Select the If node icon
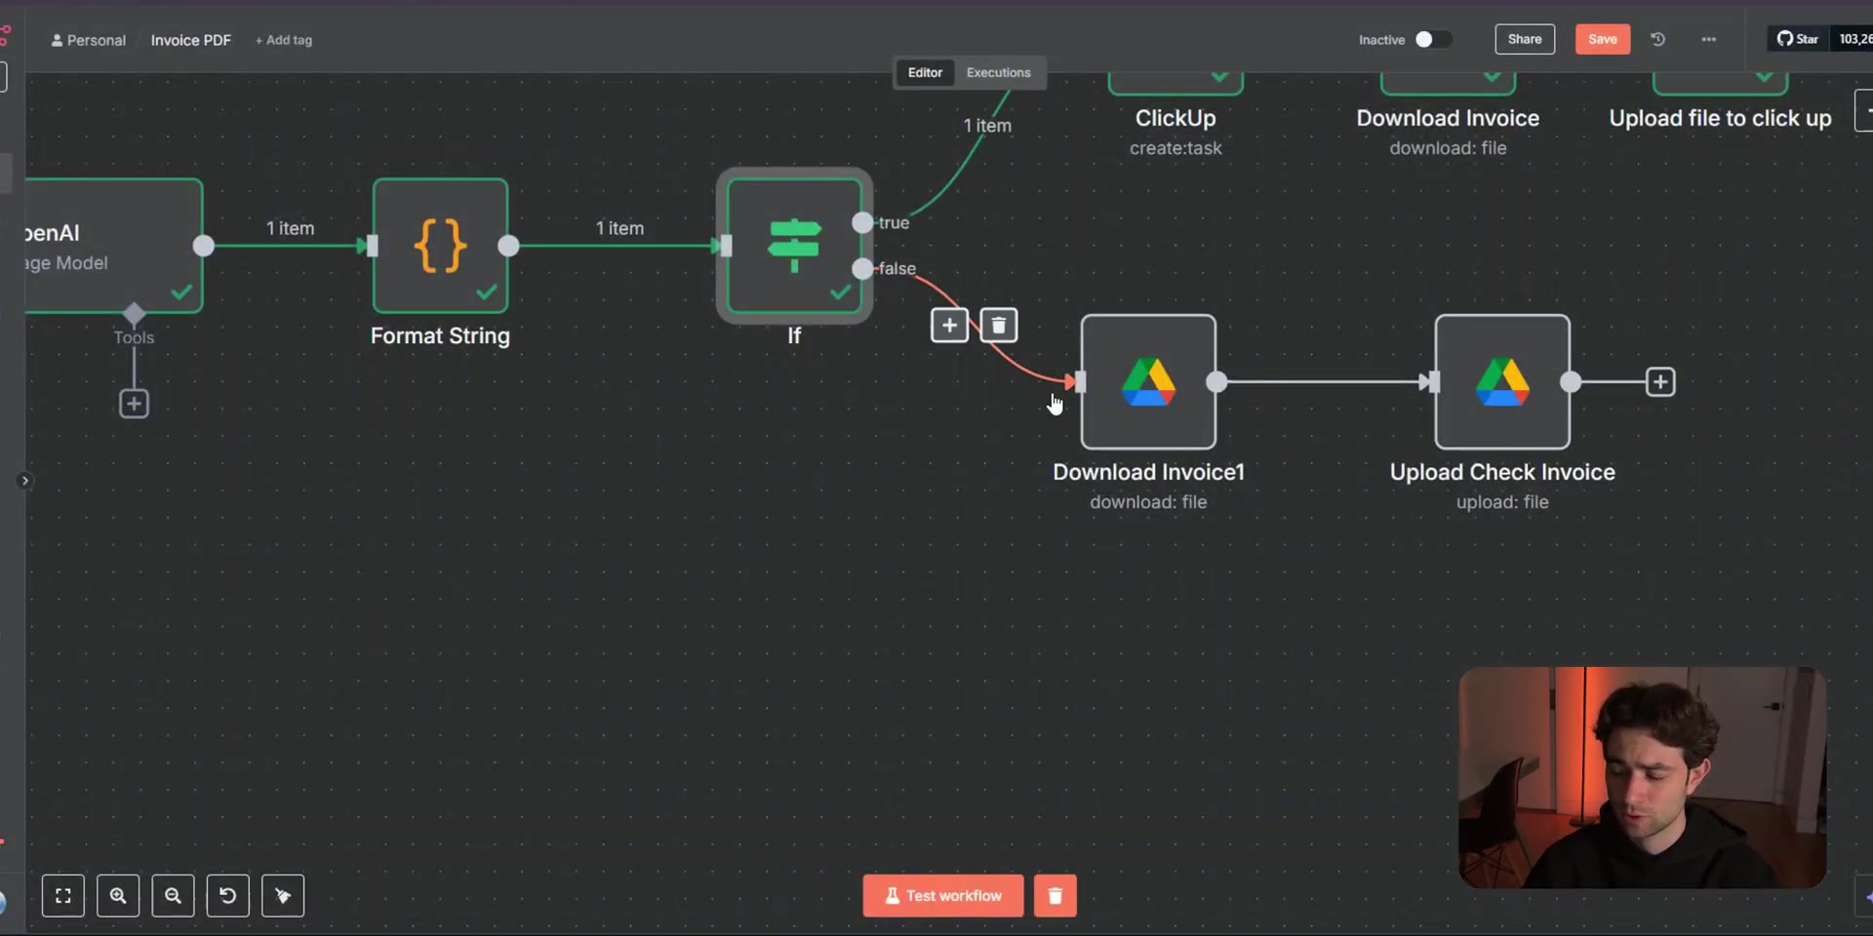The image size is (1873, 936). [x=794, y=246]
